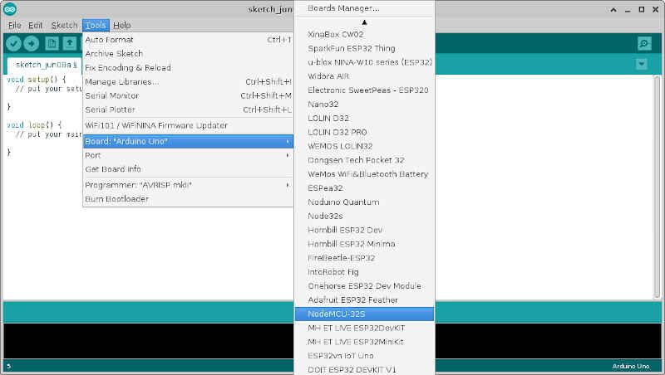665x375 pixels.
Task: Select WeMos WiFi&Bluetooth Battery board
Action: pyautogui.click(x=364, y=174)
